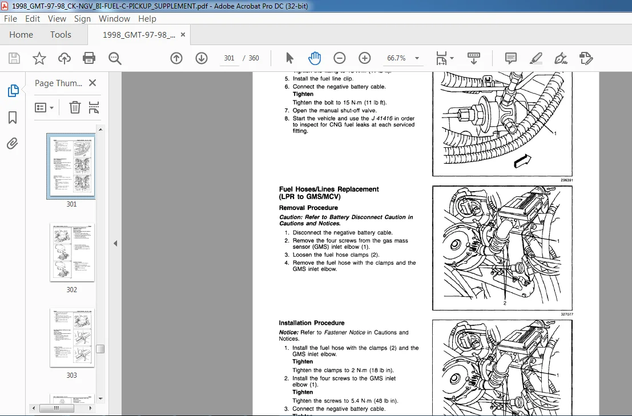This screenshot has height=416, width=632.
Task: Open the Bookmarks panel icon
Action: click(13, 118)
